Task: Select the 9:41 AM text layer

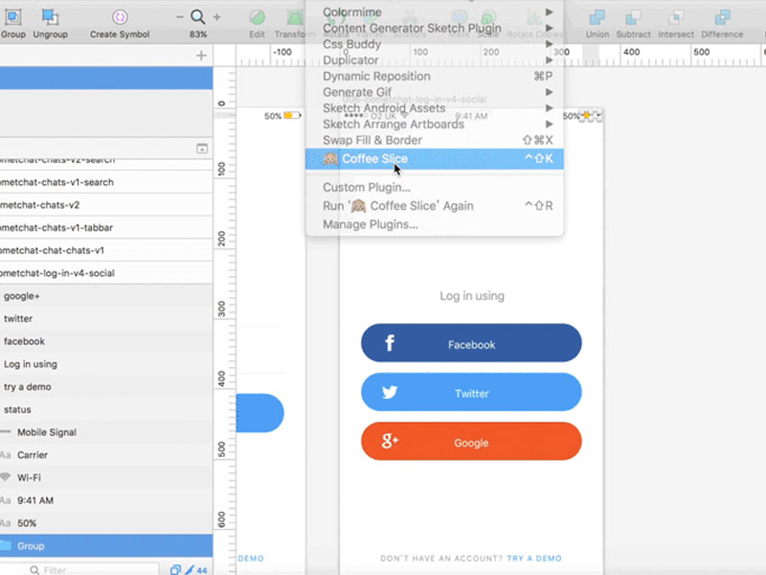Action: [x=106, y=500]
